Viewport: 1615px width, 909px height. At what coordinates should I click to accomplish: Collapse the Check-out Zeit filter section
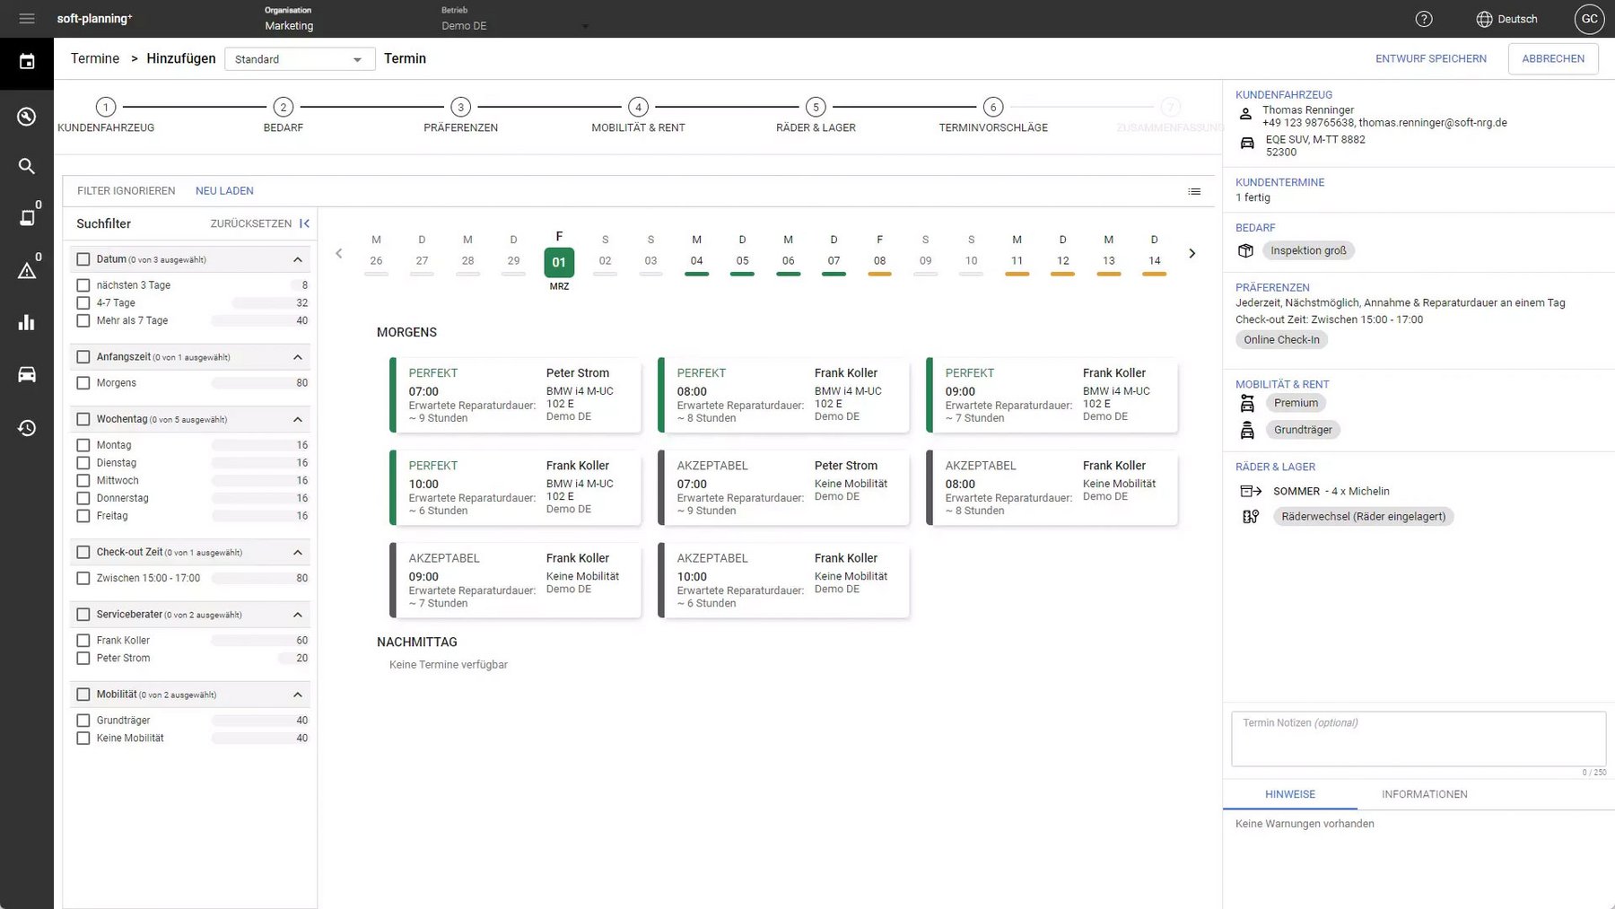tap(298, 552)
